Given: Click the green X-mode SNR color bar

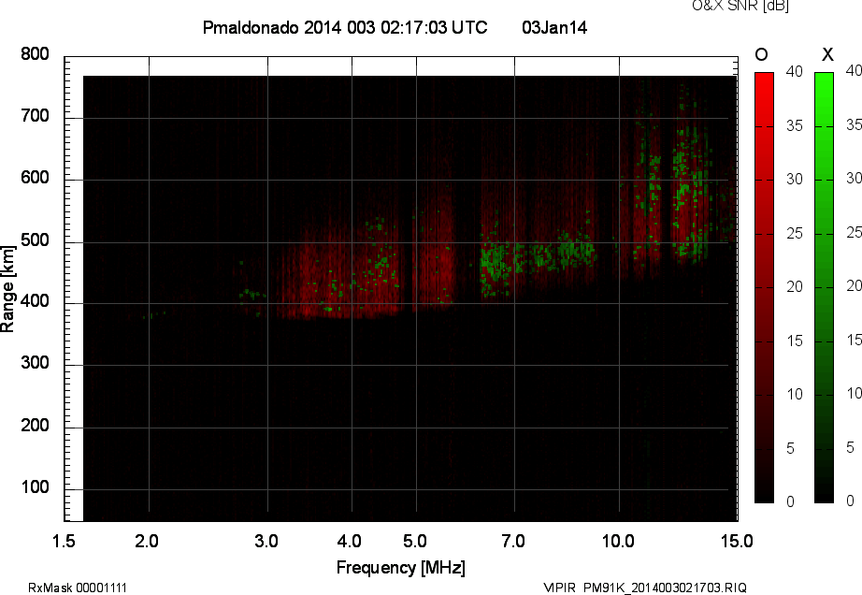Looking at the screenshot, I should pyautogui.click(x=824, y=287).
